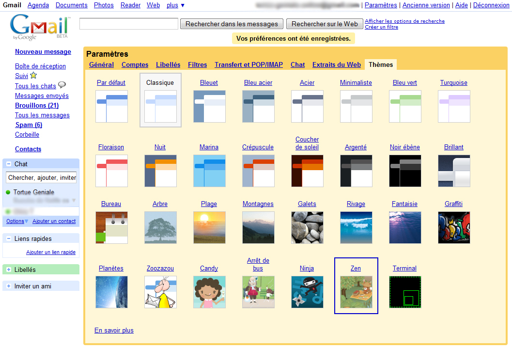Expand the Inviter un ami section
This screenshot has width=512, height=349.
[x=9, y=286]
